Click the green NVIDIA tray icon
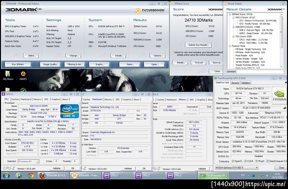 (x=258, y=176)
